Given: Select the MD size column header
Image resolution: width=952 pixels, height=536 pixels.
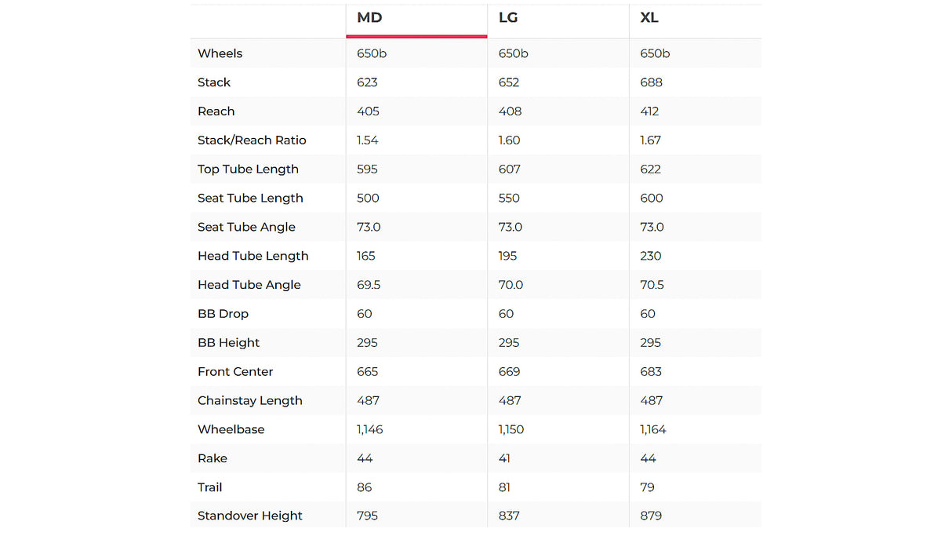Looking at the screenshot, I should [x=369, y=18].
